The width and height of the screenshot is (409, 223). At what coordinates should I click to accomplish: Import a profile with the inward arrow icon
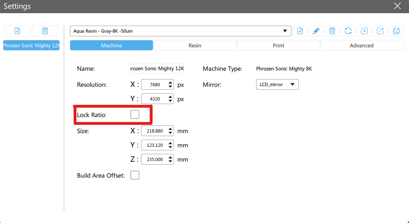coord(364,31)
